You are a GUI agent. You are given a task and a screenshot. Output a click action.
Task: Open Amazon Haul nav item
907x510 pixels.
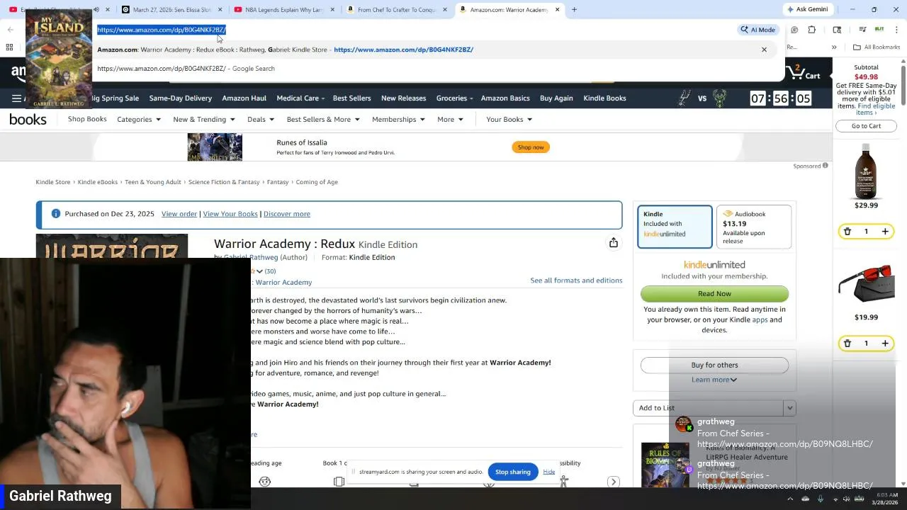click(244, 98)
